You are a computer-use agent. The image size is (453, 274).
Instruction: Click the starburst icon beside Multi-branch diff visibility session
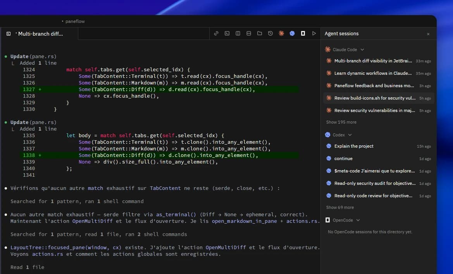coord(329,61)
